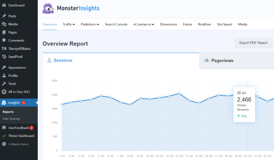Click the All in One SEO gear icon
The height and width of the screenshot is (160, 274).
(4, 92)
